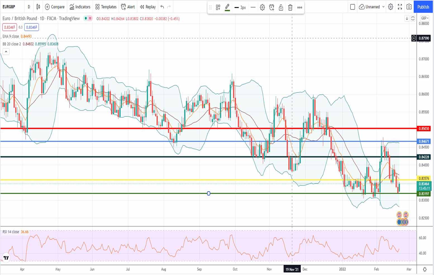The height and width of the screenshot is (275, 434).
Task: Undo the last chart action
Action: [x=162, y=7]
